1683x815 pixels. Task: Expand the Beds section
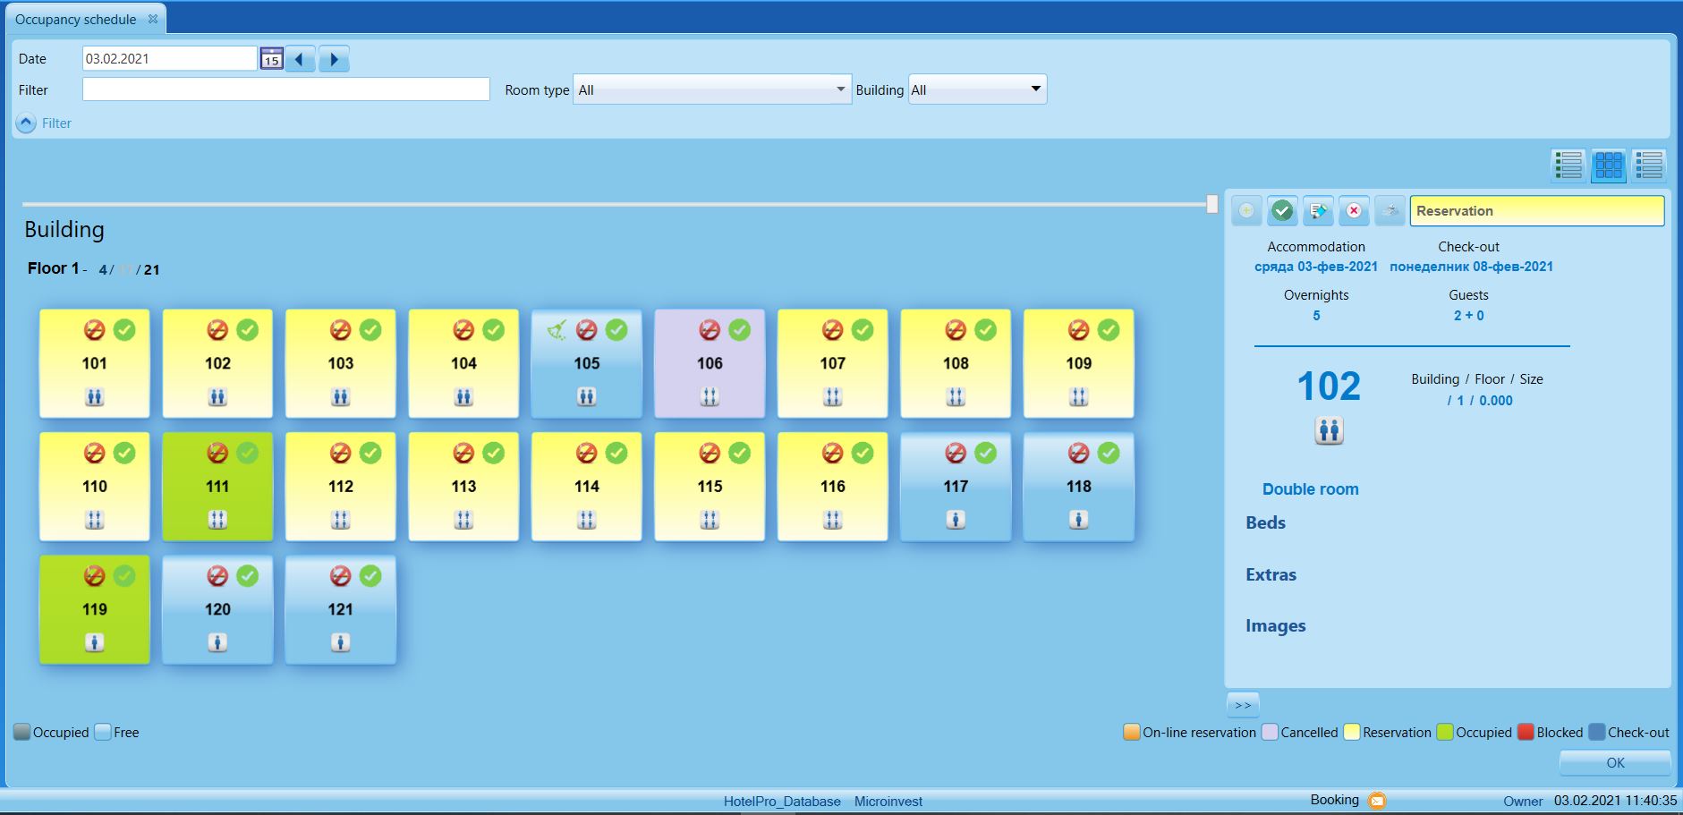[1265, 523]
